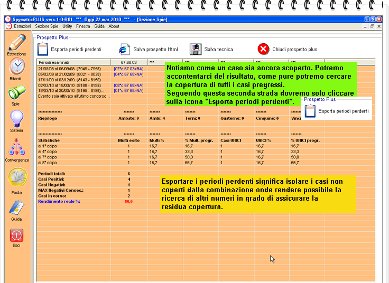This screenshot has height=283, width=389.
Task: Select row 21/08/08 al 06/09/08
Action: tap(69, 69)
